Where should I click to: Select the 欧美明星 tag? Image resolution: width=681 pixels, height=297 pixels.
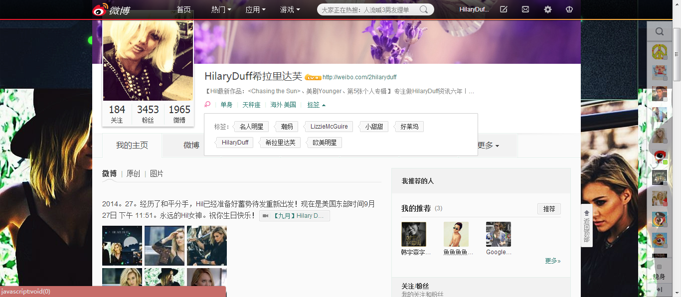pos(324,143)
